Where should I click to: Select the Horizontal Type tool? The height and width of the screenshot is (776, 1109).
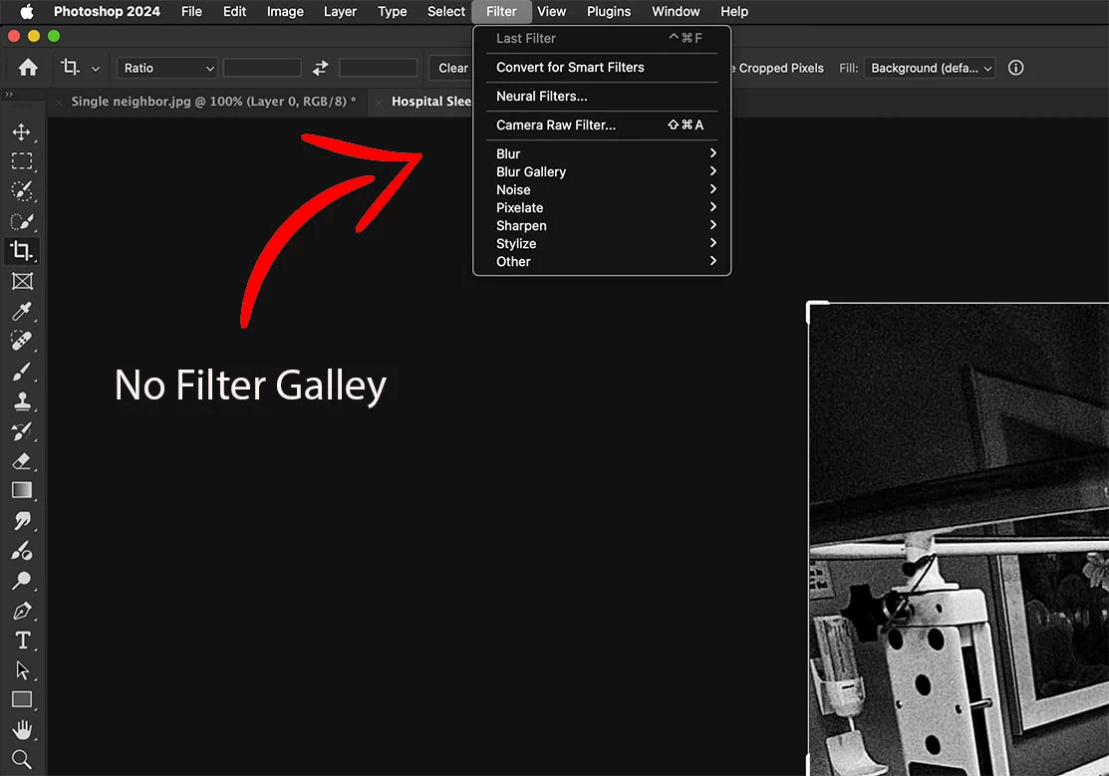(x=21, y=641)
